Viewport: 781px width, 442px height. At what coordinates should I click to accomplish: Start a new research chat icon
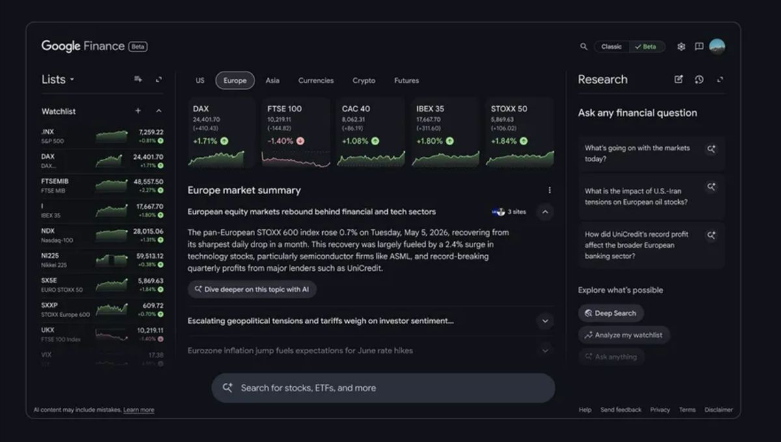[x=679, y=79]
